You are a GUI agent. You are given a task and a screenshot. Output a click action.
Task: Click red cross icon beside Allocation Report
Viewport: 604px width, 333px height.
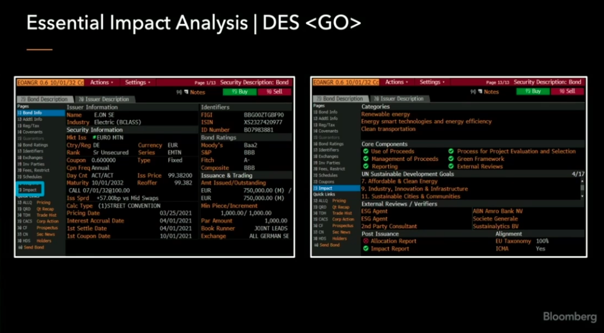click(366, 241)
